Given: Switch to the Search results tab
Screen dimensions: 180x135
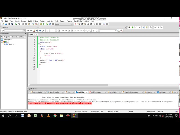Looking at the screenshot, I should [54, 92].
